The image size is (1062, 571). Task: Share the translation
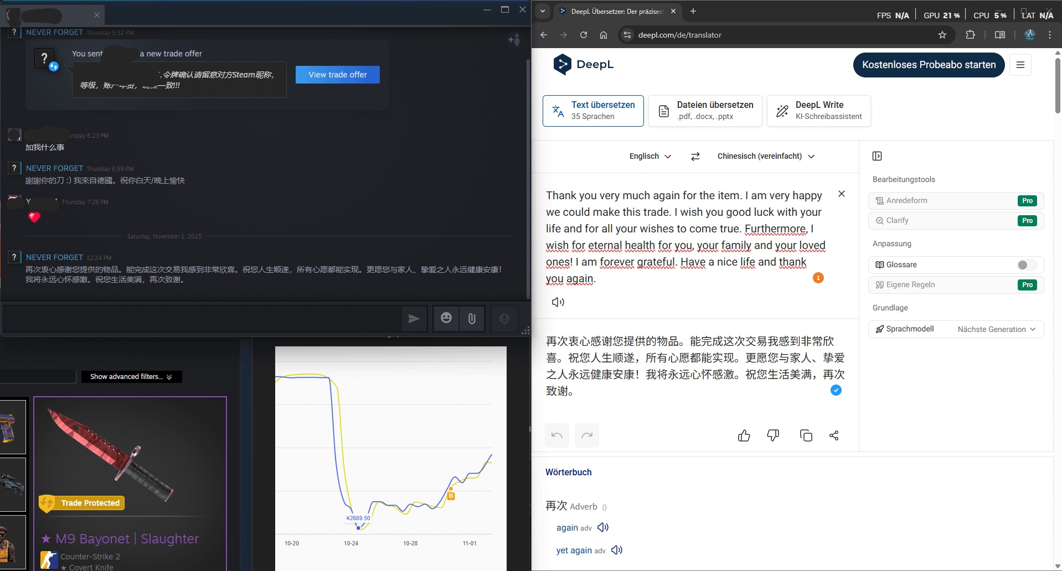click(834, 435)
